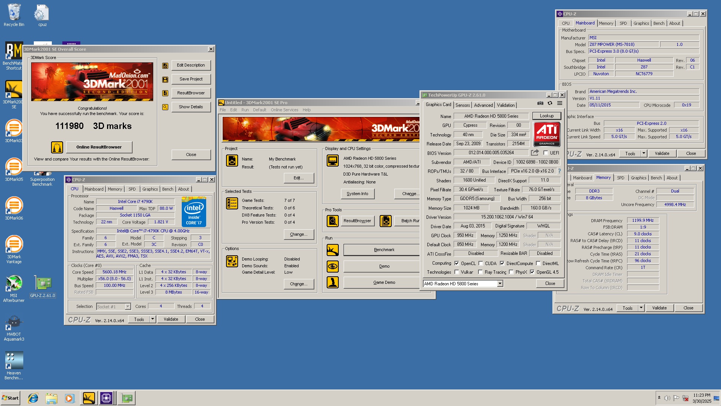Open cpuz desktop icon
Screen dimensions: 721x406
coord(42,15)
